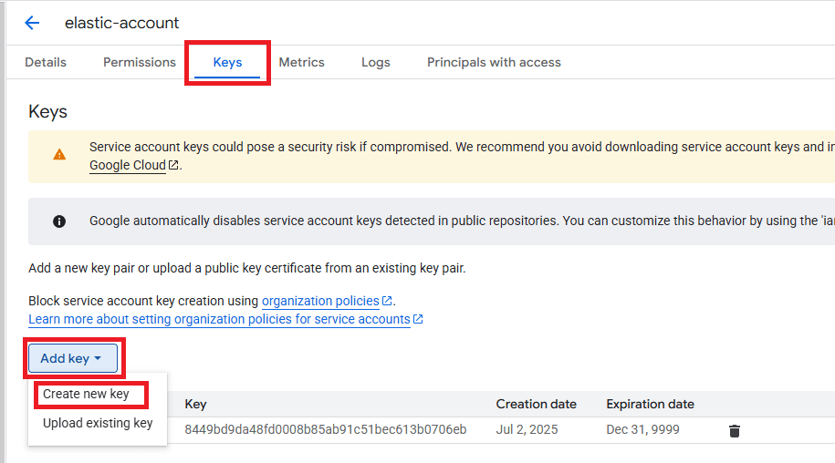This screenshot has width=835, height=463.
Task: Go to the Metrics tab
Action: click(301, 62)
